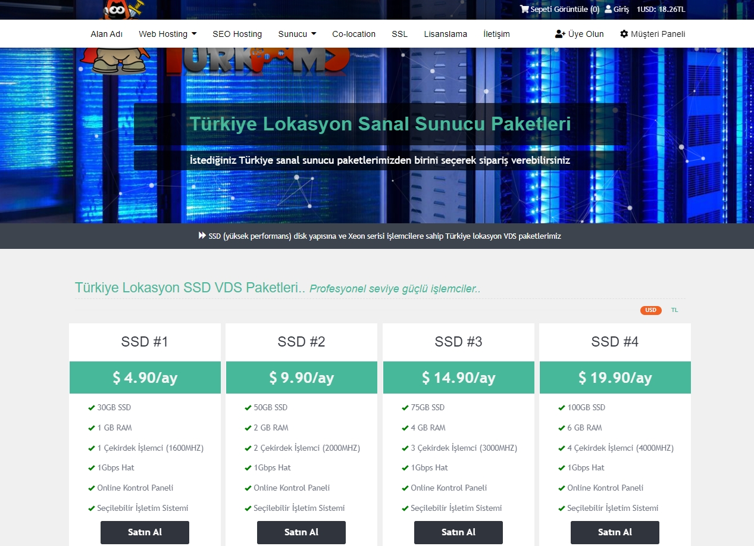This screenshot has height=546, width=754.
Task: Click the user Giriş login icon
Action: (608, 9)
